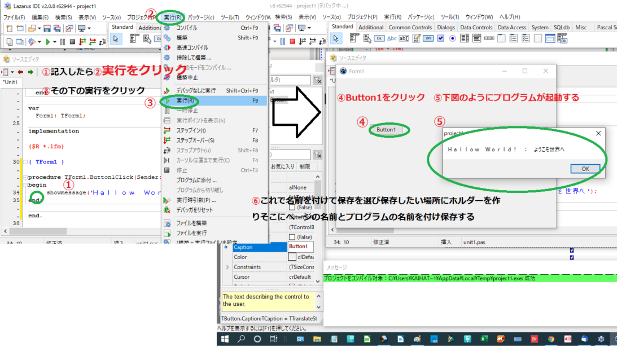Click the Save All icon in left window
617x347 pixels.
click(57, 29)
